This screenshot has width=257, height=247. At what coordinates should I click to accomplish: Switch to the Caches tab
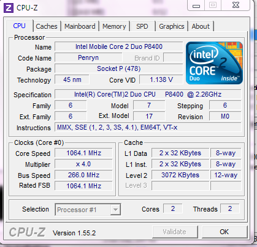tap(47, 26)
